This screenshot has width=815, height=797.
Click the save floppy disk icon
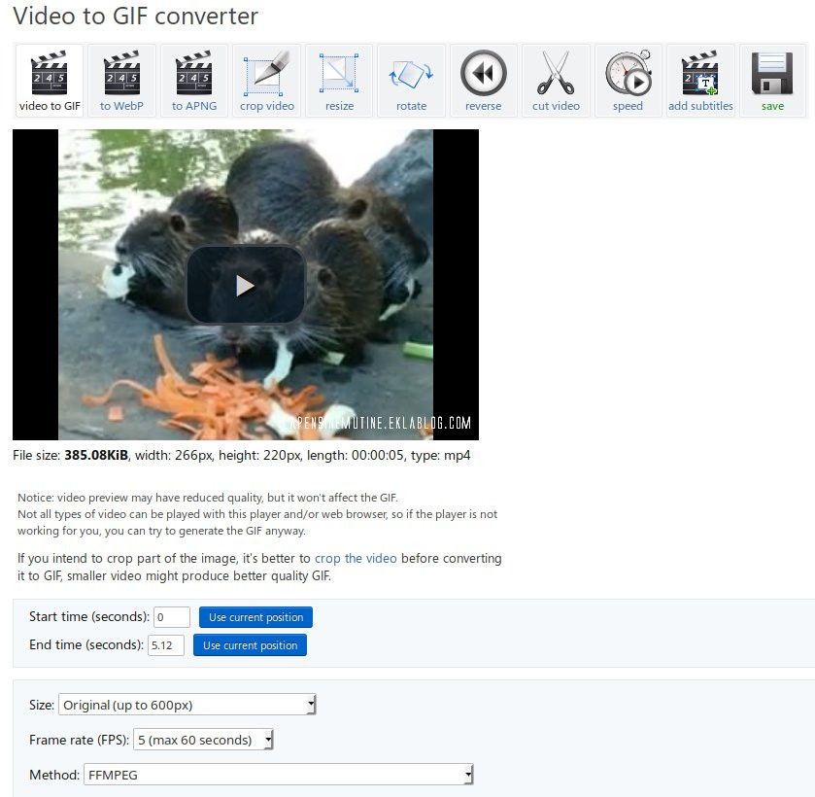[772, 81]
